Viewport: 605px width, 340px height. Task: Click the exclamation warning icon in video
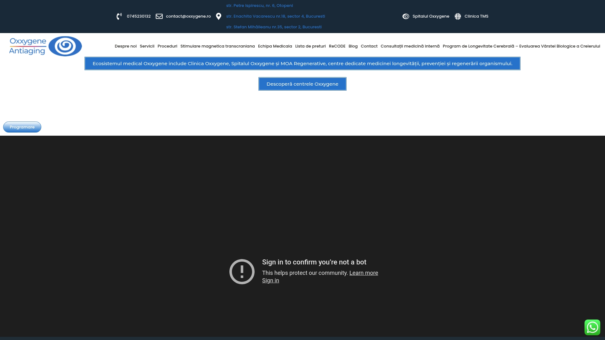242,272
